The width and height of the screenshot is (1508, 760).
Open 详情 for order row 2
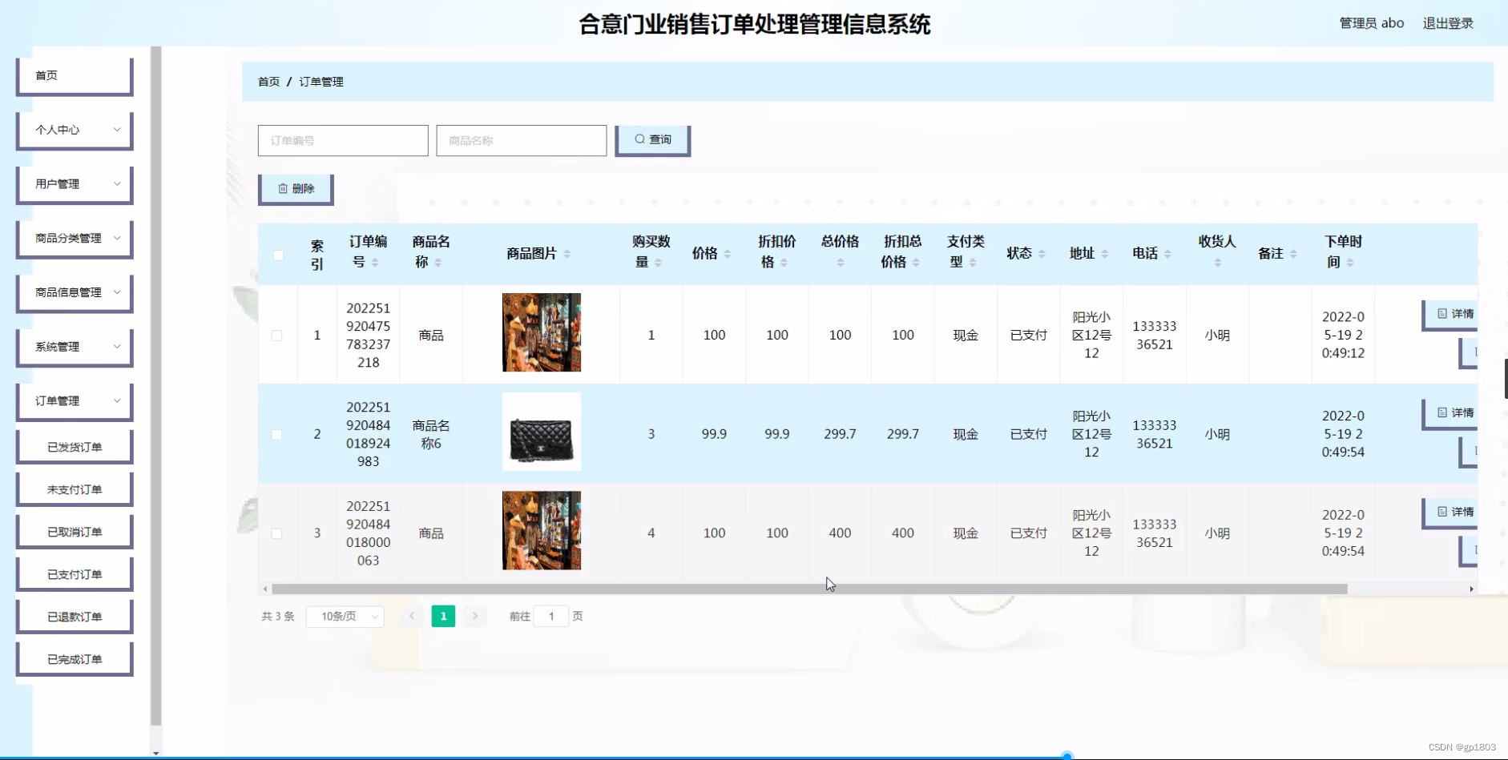tap(1450, 414)
